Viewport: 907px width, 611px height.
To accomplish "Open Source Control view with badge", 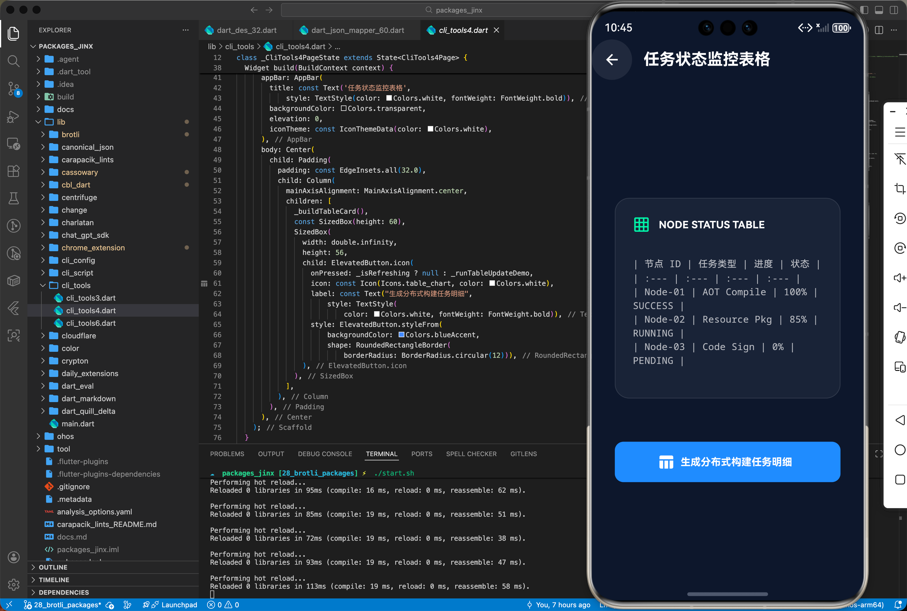I will click(x=14, y=89).
